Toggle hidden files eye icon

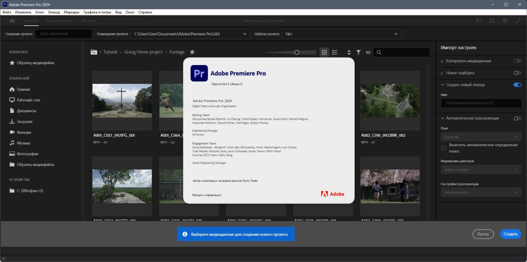pos(368,52)
